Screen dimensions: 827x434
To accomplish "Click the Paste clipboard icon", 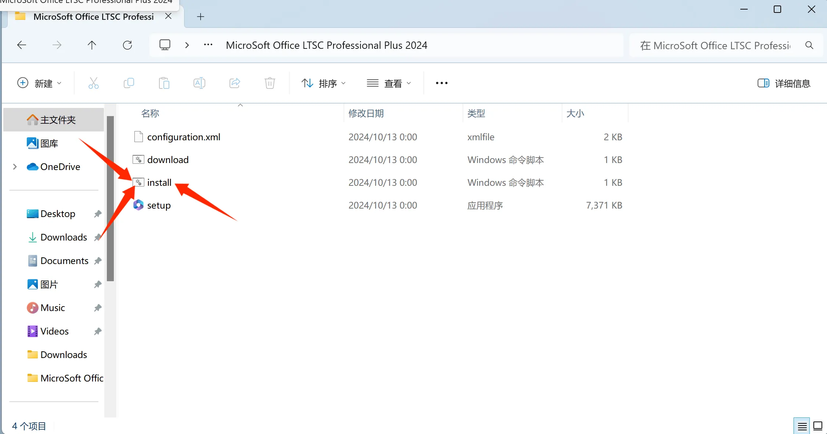I will (164, 83).
